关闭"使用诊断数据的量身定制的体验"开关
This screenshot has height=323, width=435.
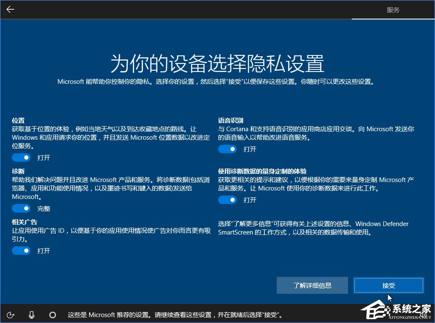tap(227, 200)
